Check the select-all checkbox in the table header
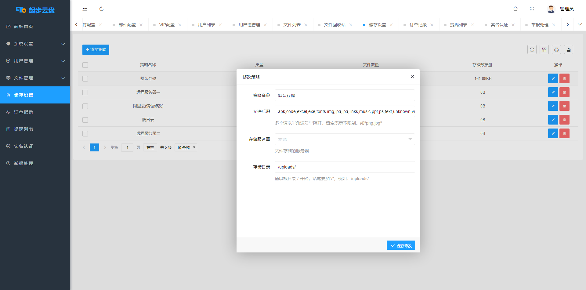This screenshot has height=290, width=586. tap(85, 65)
